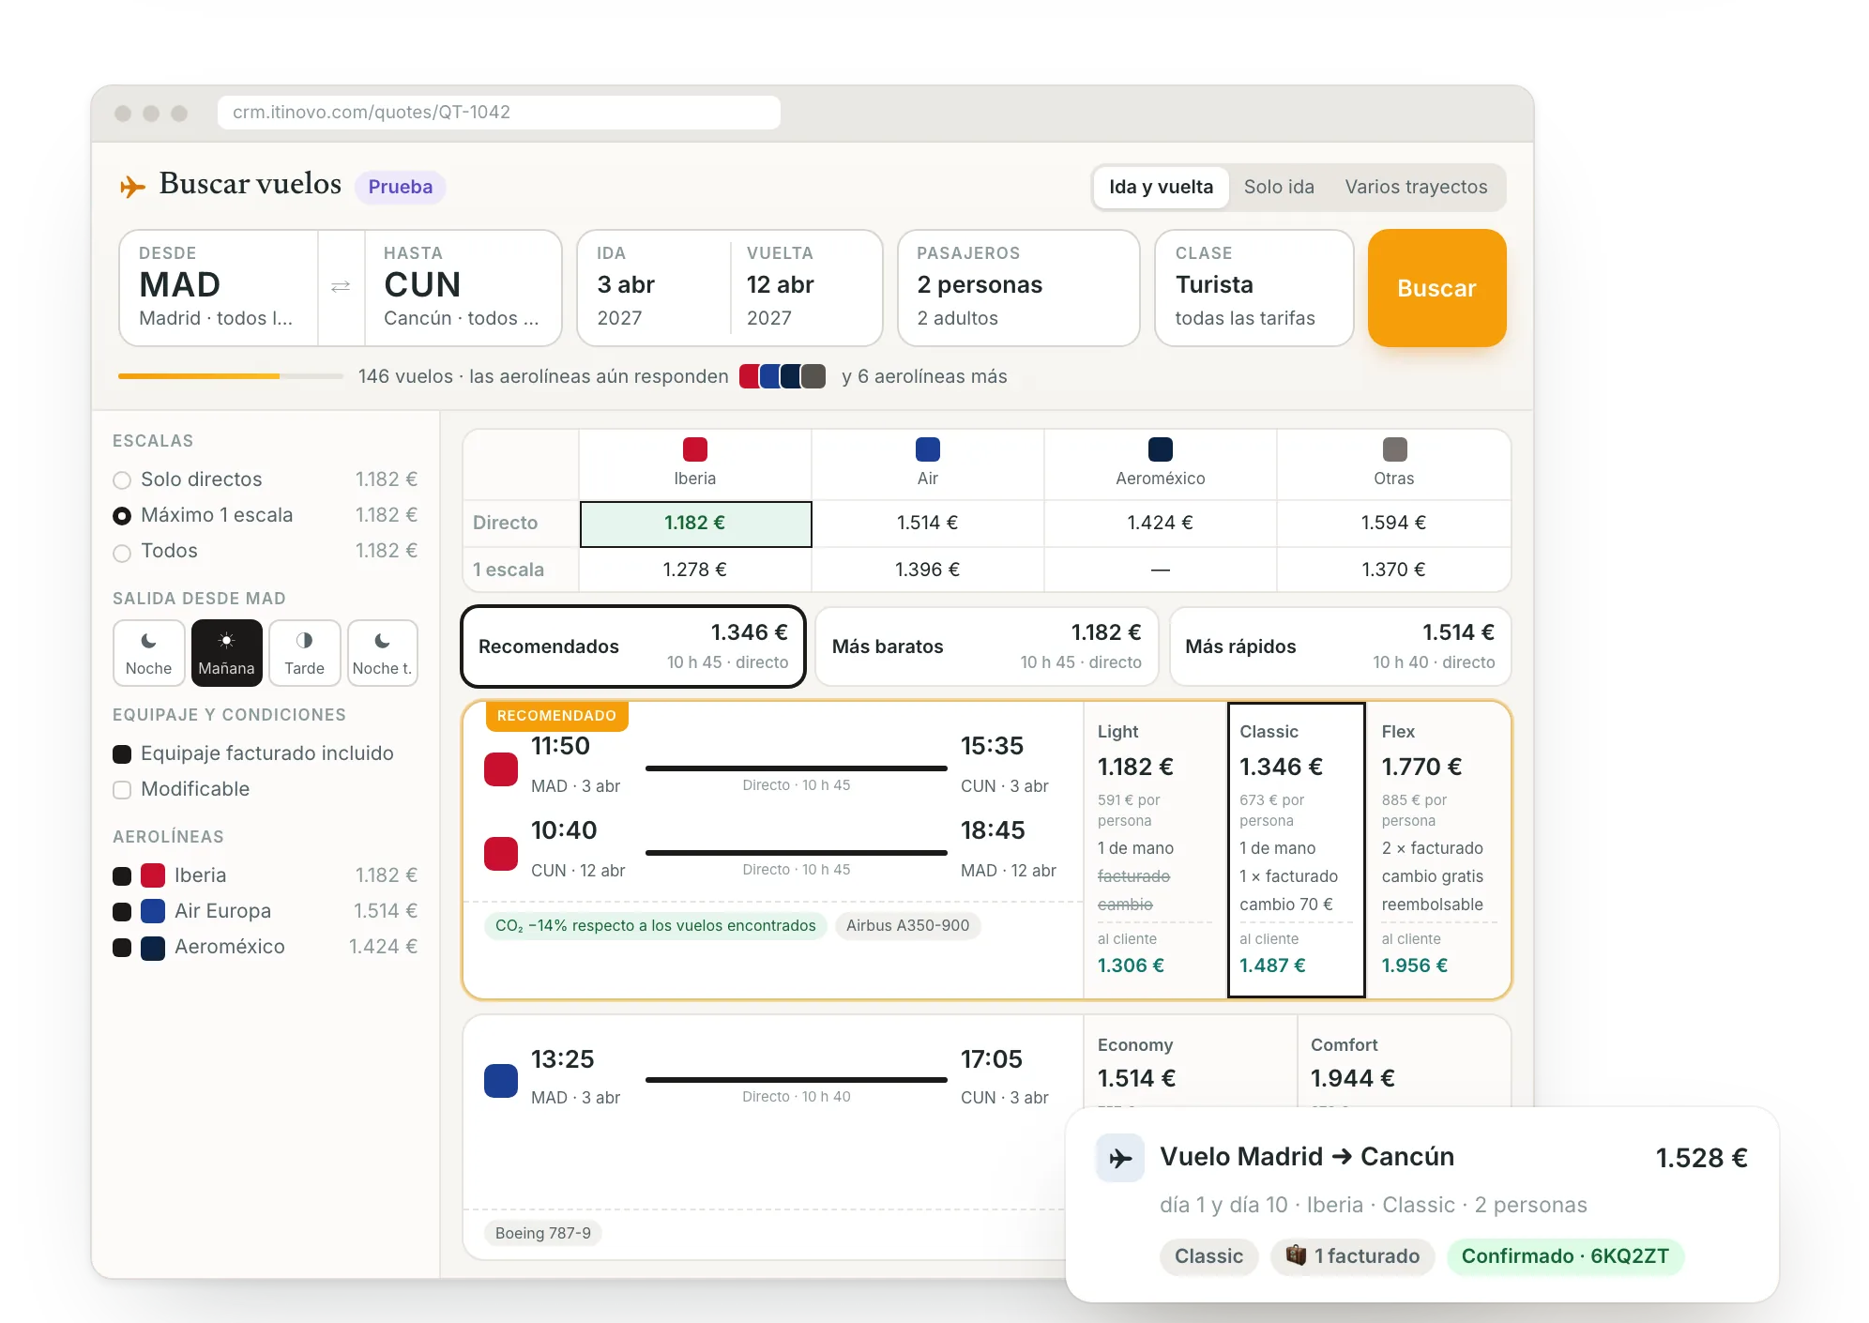Viewport: 1869px width, 1323px height.
Task: Choose the Flex fare at 1.770 €
Action: (1437, 850)
